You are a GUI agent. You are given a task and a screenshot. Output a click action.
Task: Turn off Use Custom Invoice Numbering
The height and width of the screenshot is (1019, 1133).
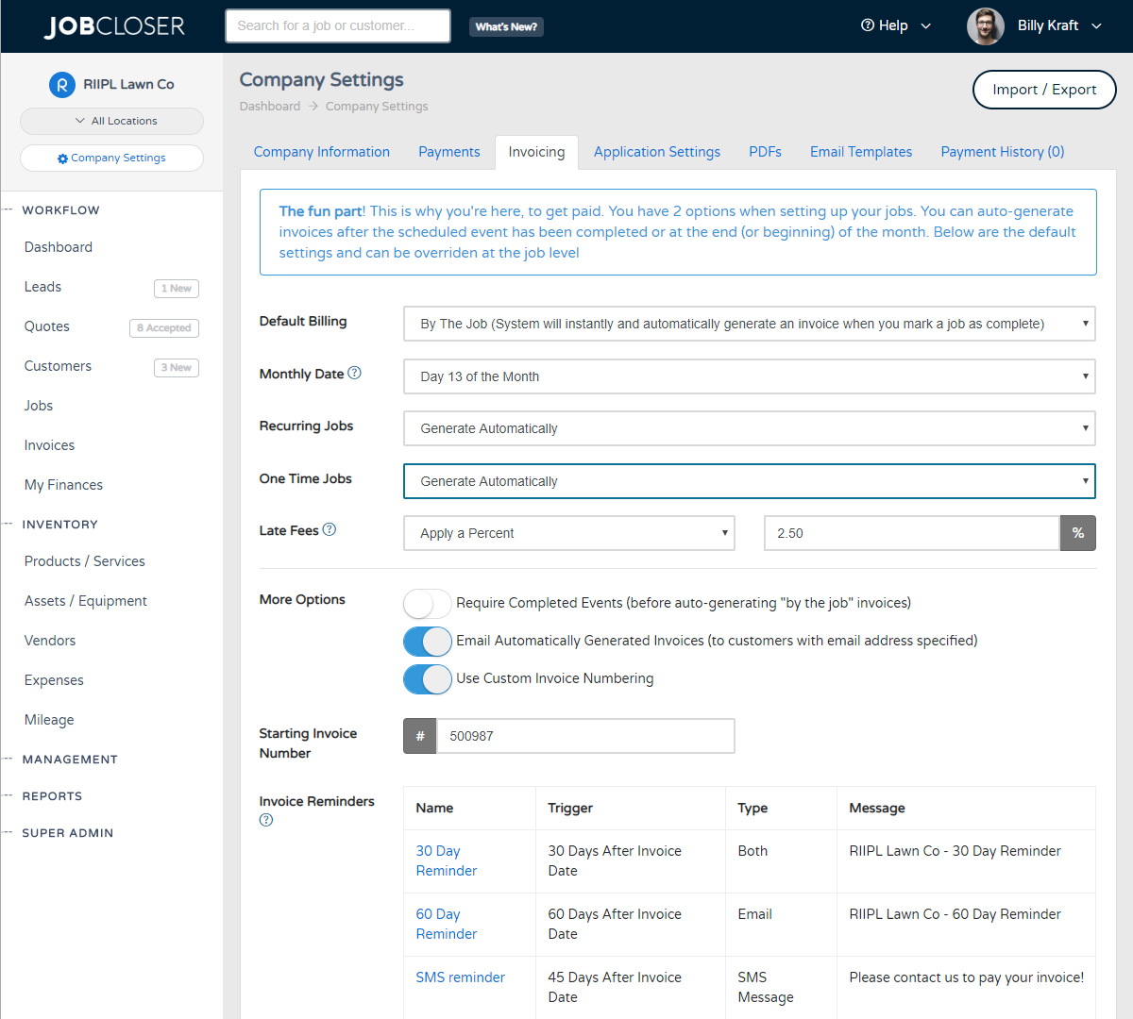point(427,679)
